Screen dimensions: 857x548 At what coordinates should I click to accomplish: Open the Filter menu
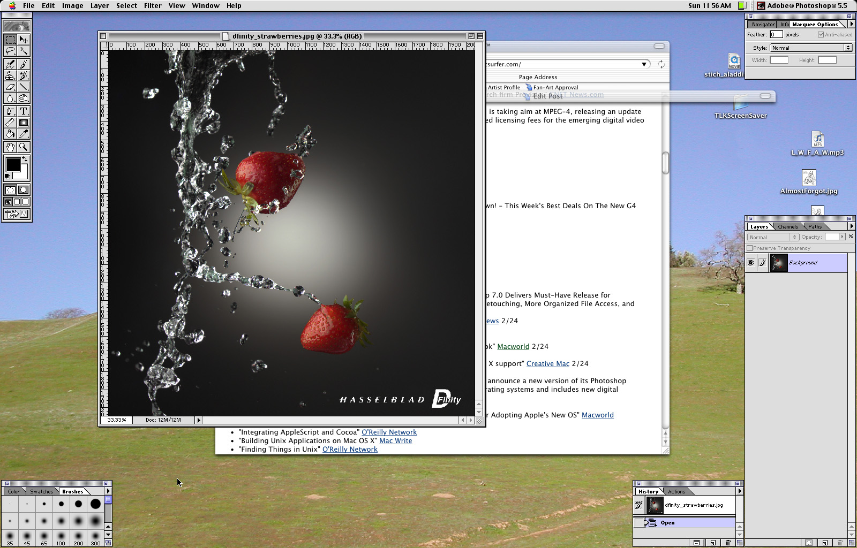click(153, 5)
